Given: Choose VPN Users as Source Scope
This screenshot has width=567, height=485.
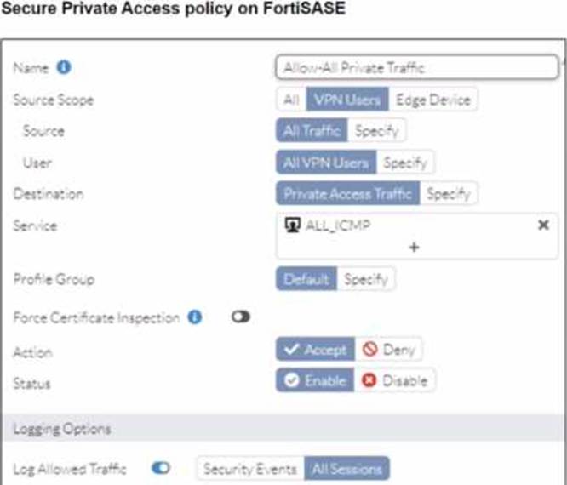Looking at the screenshot, I should pos(347,100).
